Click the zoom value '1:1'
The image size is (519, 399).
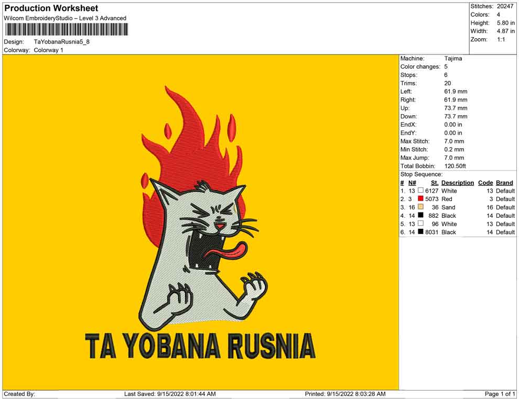pos(501,39)
